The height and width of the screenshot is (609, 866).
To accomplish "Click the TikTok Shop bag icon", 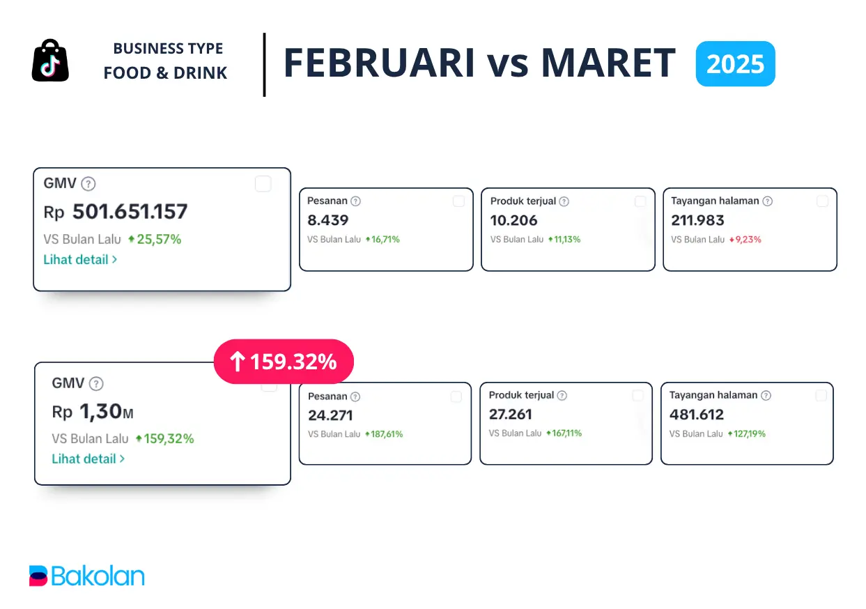I will pos(50,61).
